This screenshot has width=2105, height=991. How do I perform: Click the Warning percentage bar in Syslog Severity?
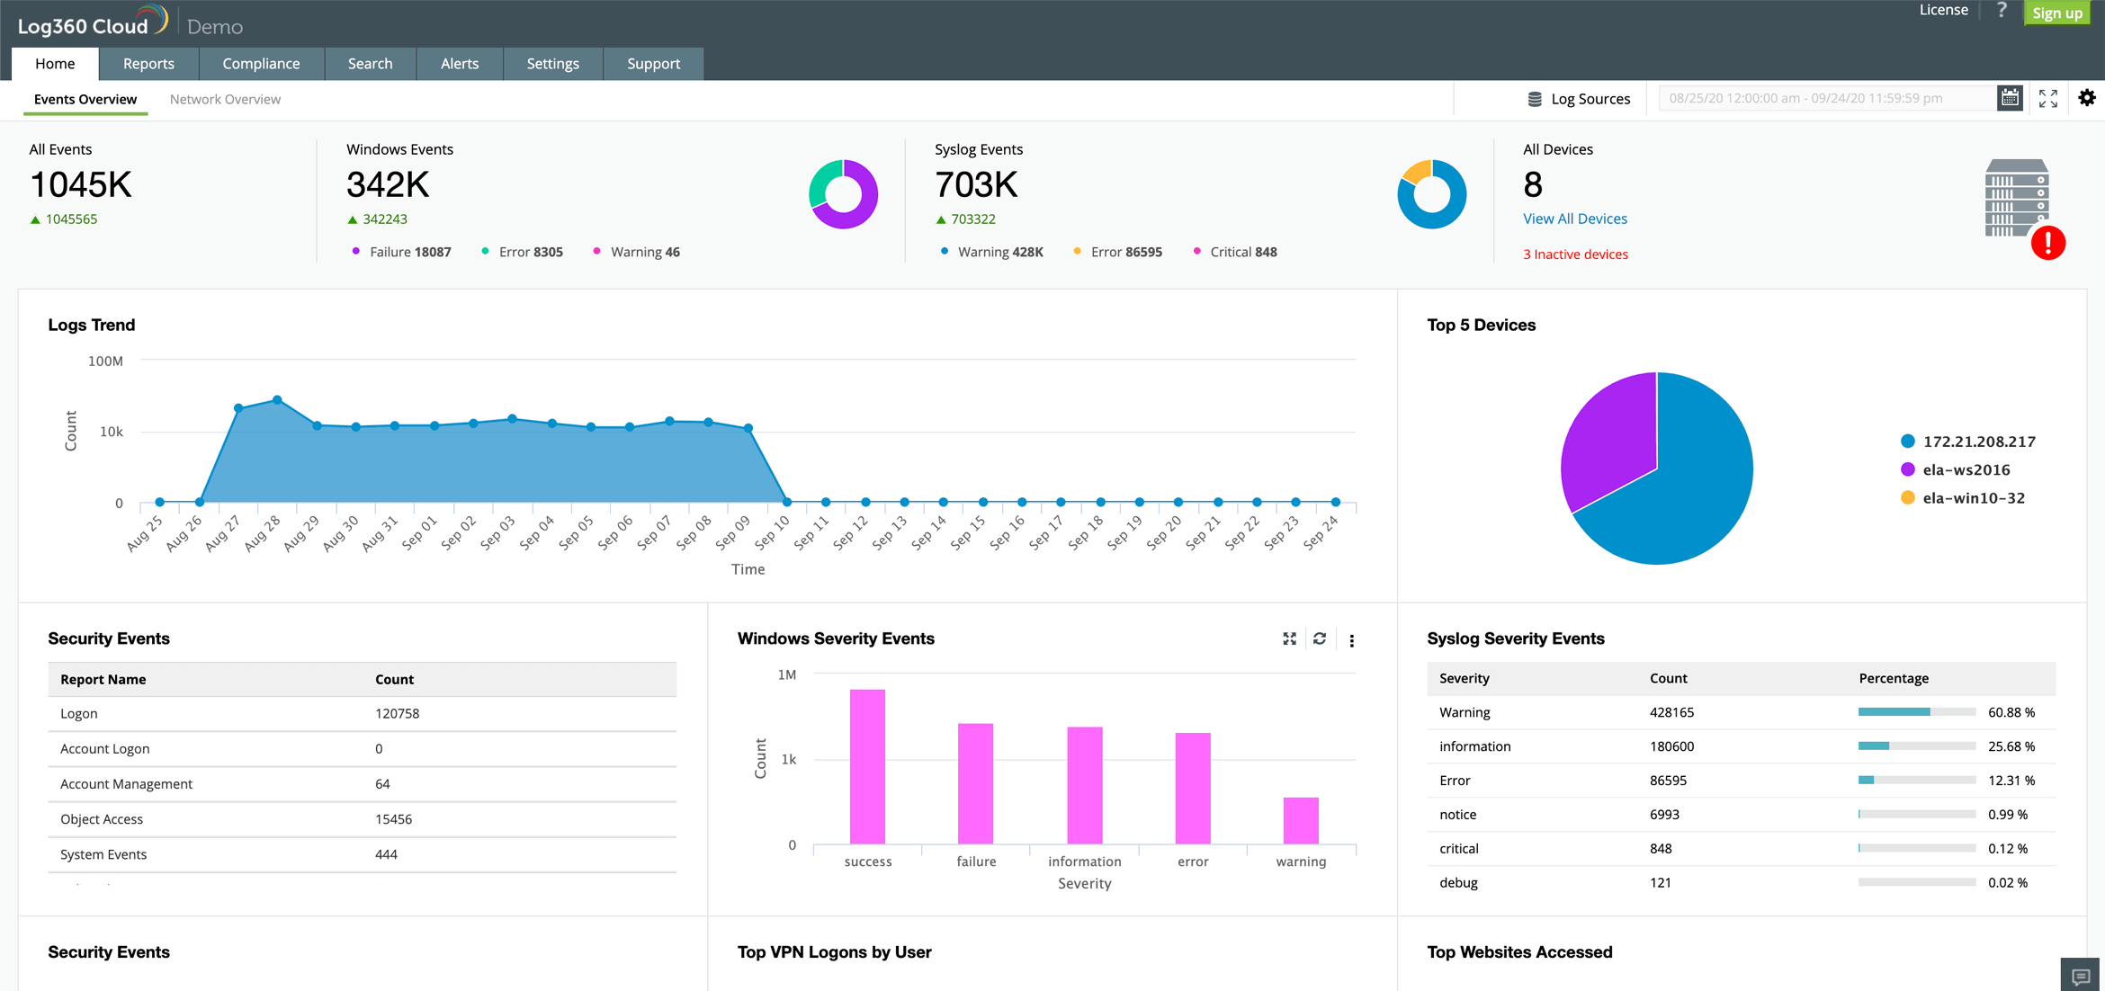(1894, 710)
